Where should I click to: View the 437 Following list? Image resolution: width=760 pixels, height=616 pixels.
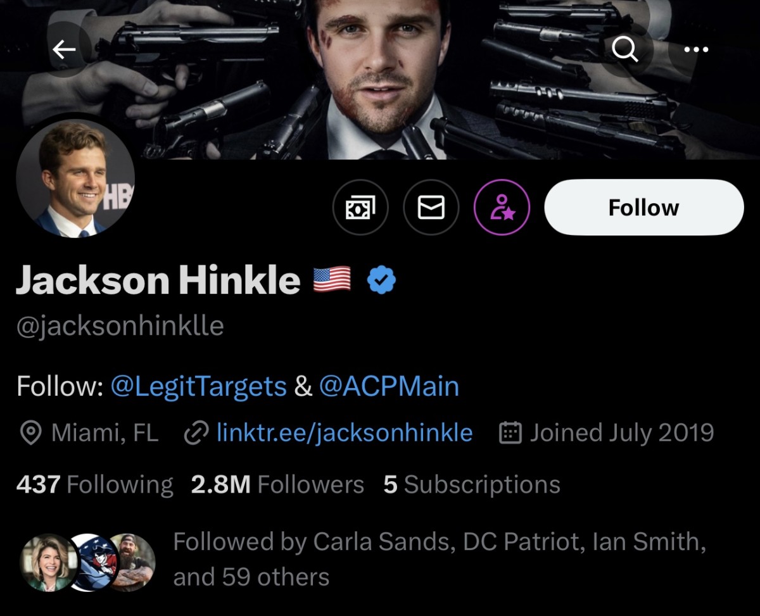[x=94, y=485]
